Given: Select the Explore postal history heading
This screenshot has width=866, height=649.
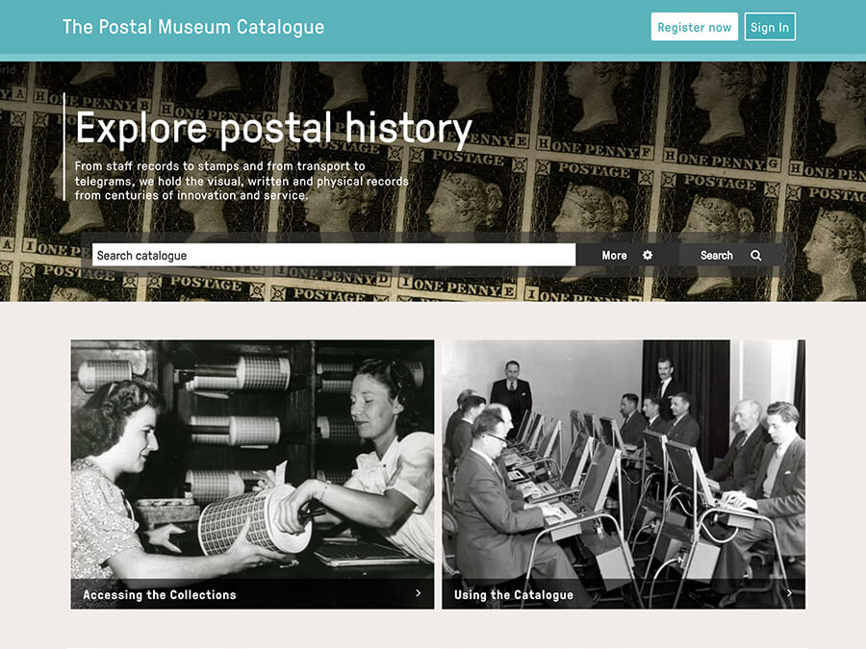Looking at the screenshot, I should pyautogui.click(x=274, y=129).
